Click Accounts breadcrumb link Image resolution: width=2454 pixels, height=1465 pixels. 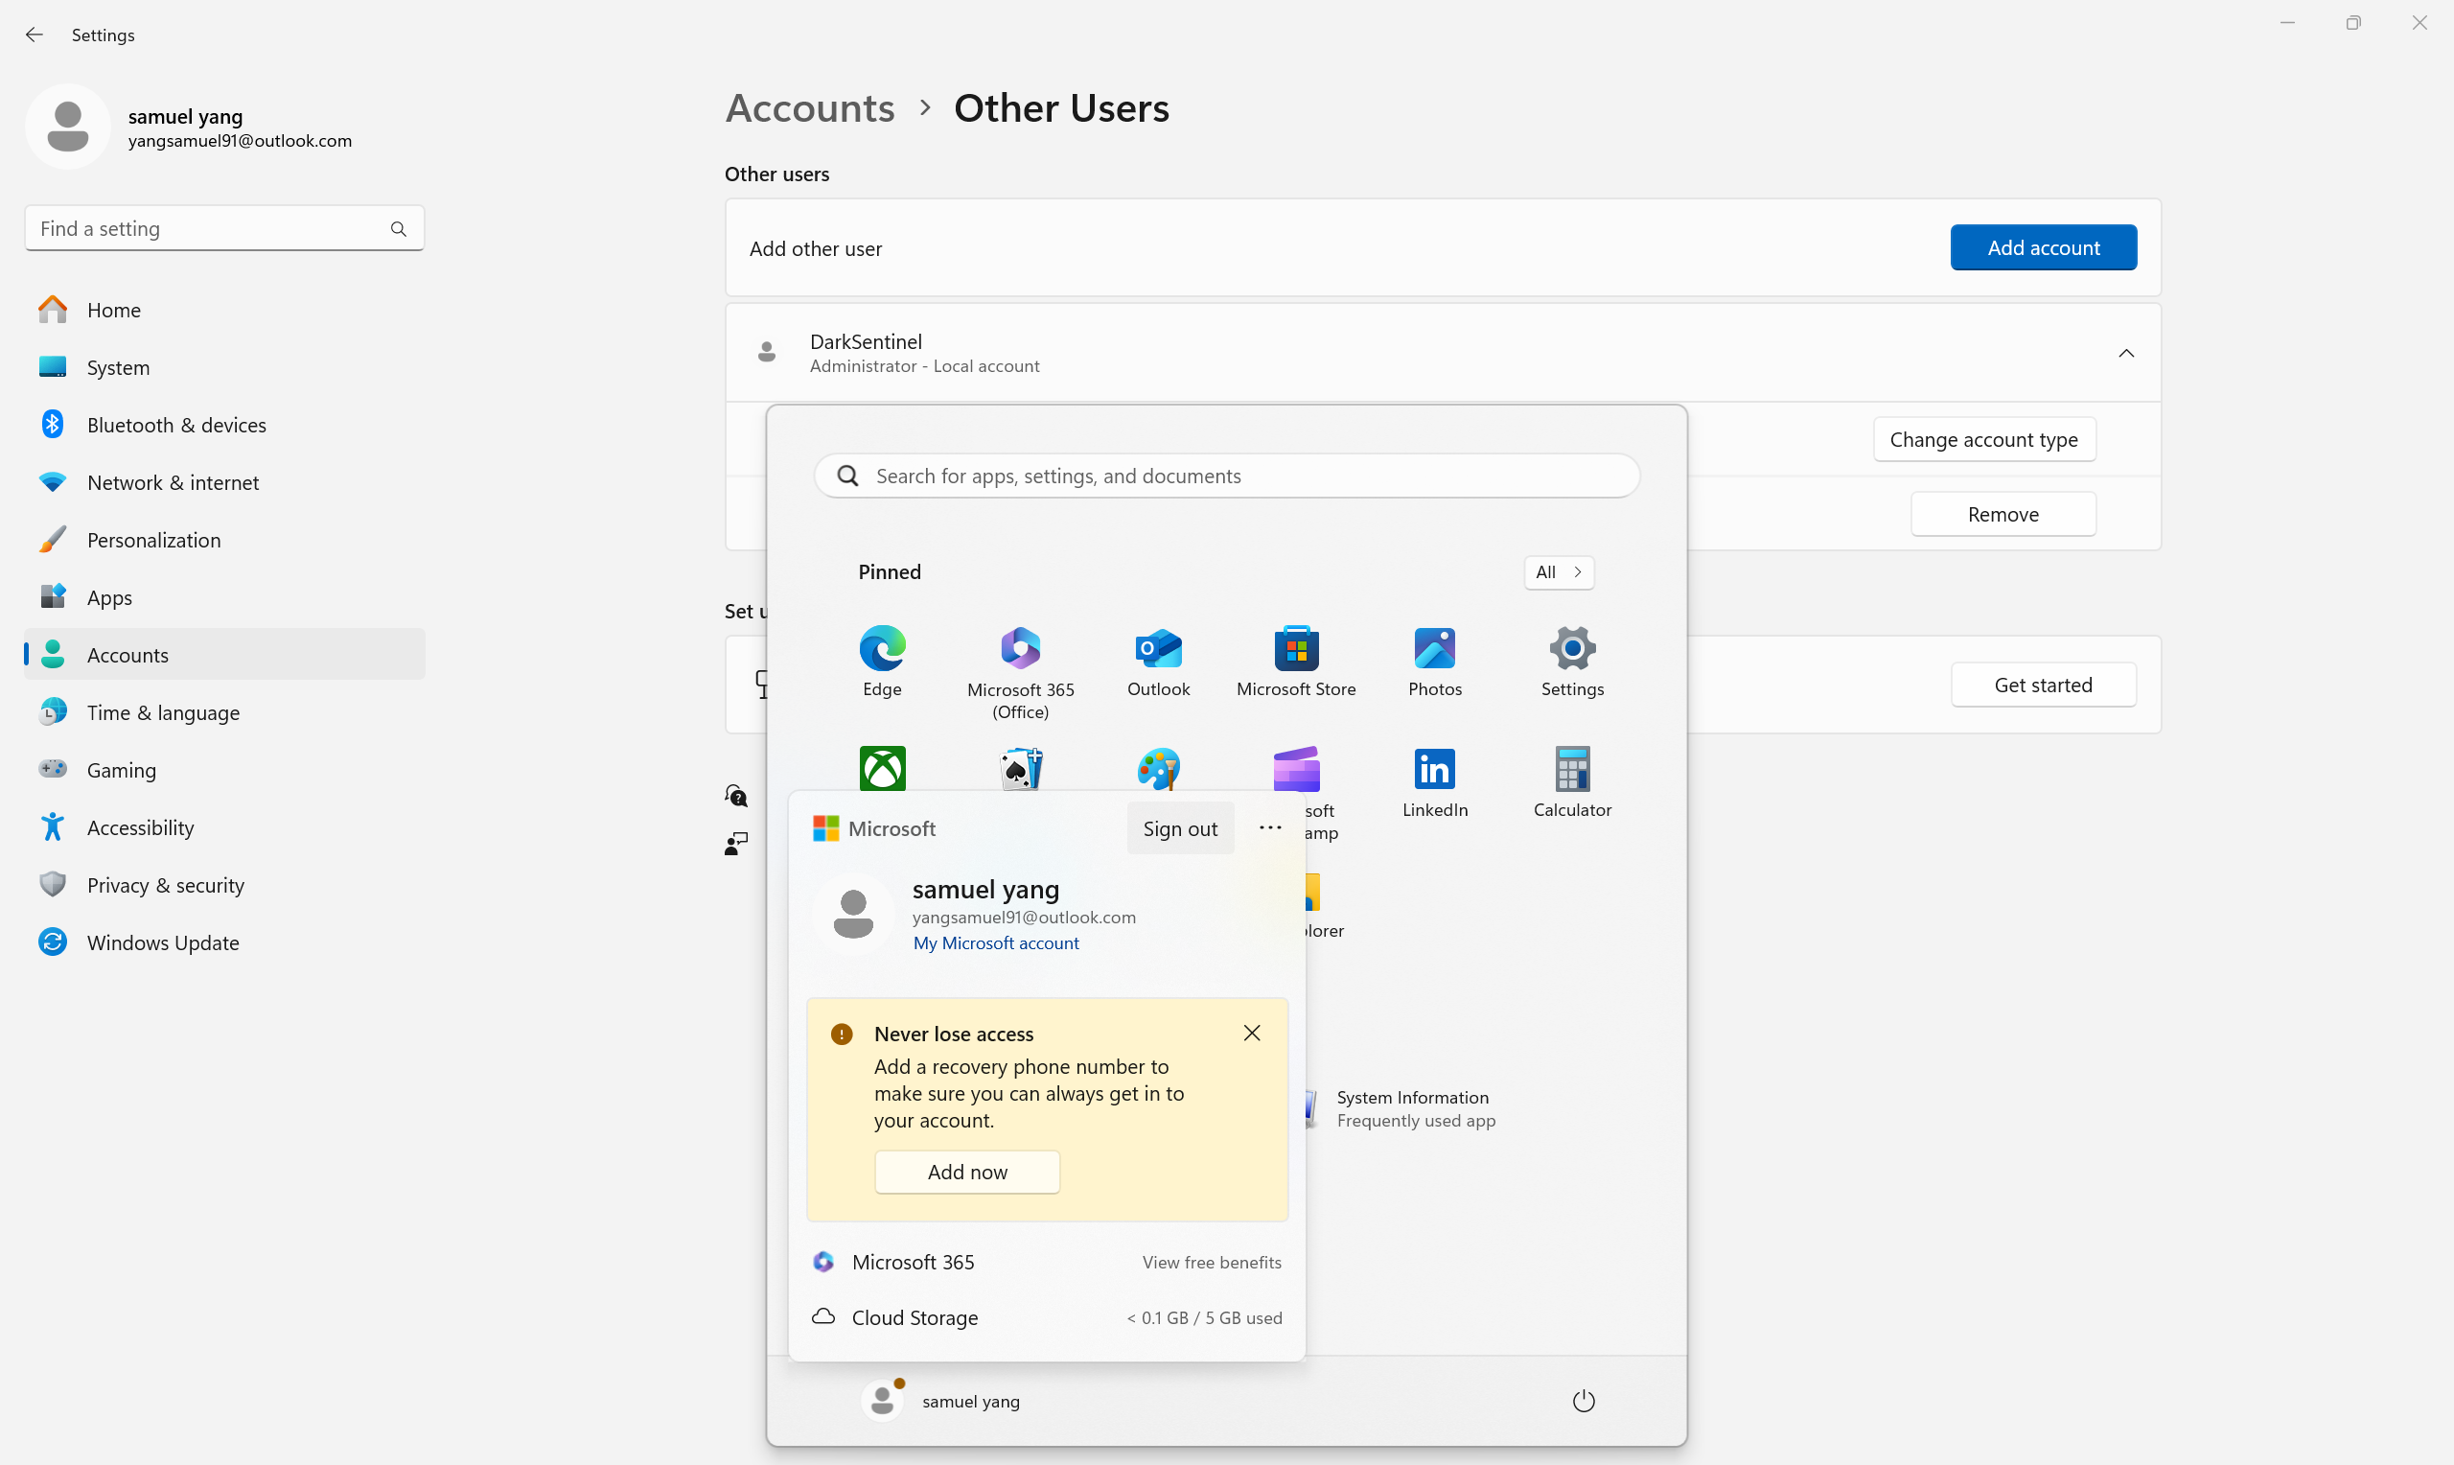tap(809, 107)
